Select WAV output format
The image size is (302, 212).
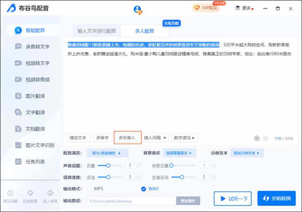click(x=150, y=189)
